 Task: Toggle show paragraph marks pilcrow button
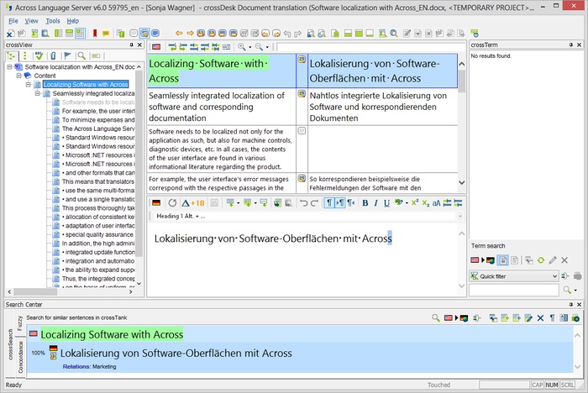(328, 203)
